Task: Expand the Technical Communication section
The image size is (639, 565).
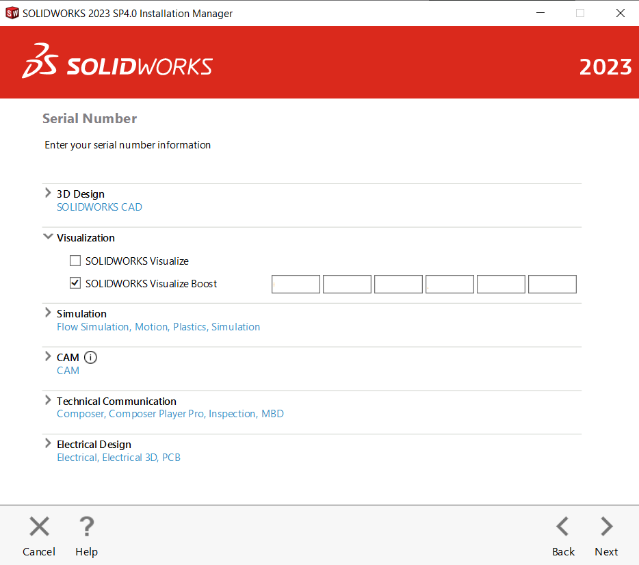Action: 48,401
